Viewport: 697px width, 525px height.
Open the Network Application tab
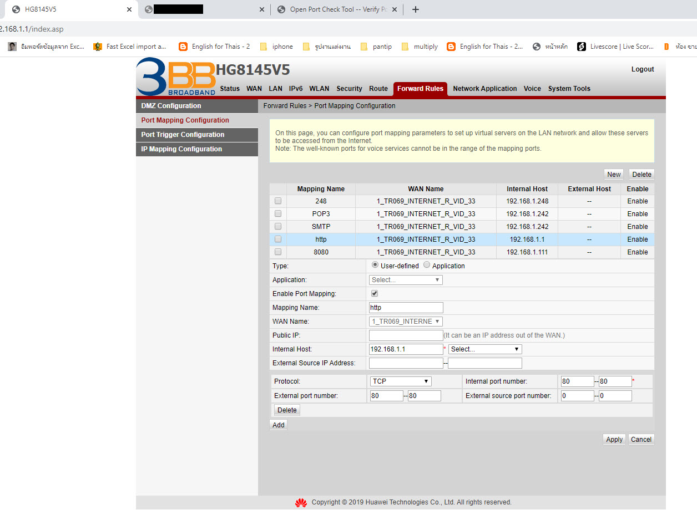pyautogui.click(x=484, y=89)
